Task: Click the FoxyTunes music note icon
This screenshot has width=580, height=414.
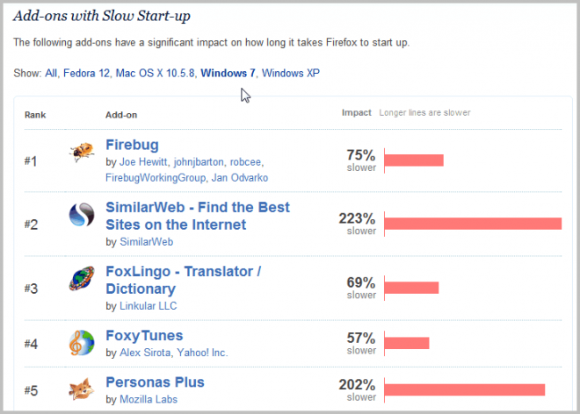Action: 82,343
